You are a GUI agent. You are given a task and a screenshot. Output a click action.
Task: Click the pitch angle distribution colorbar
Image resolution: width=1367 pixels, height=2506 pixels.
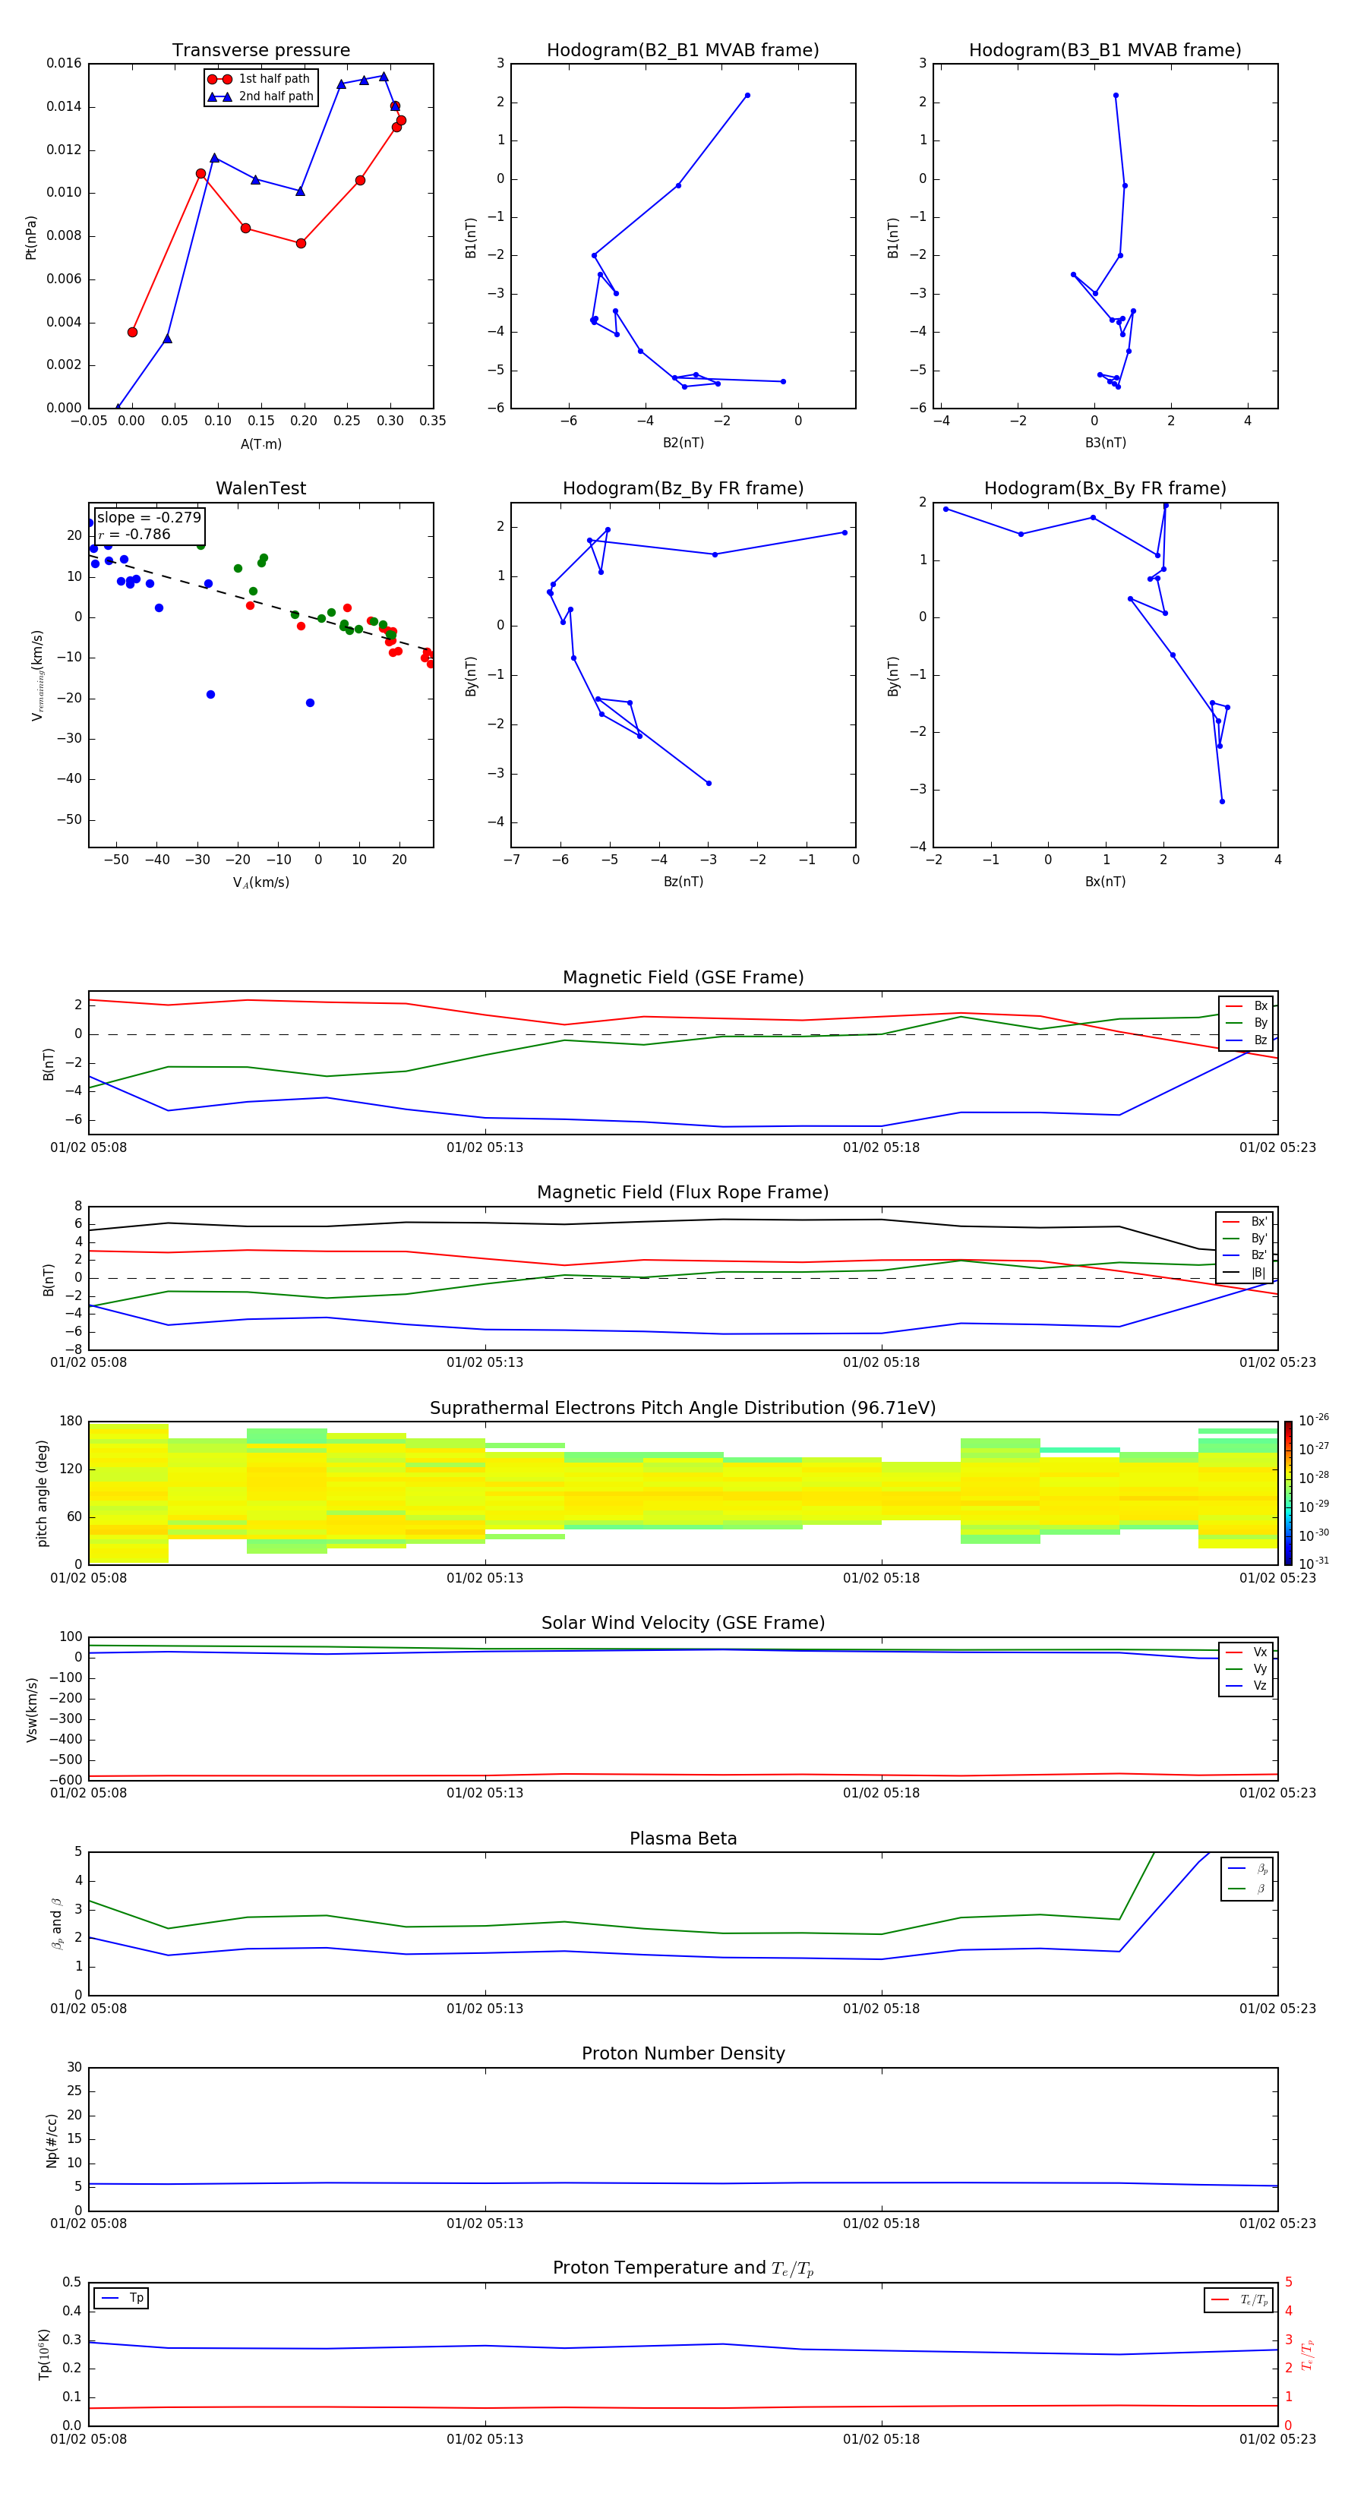click(x=1287, y=1492)
